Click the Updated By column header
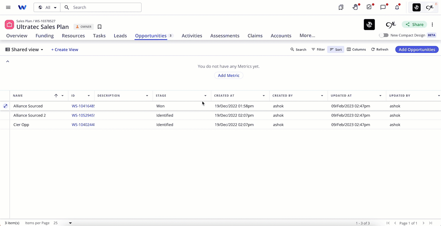This screenshot has height=226, width=441. coord(400,96)
